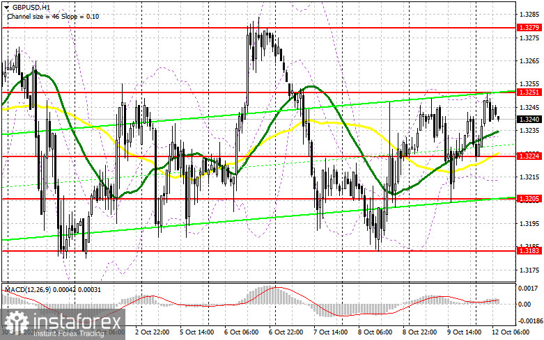Click the 1.3235 price scale value
Viewport: 544px width, 340px height.
click(x=530, y=131)
